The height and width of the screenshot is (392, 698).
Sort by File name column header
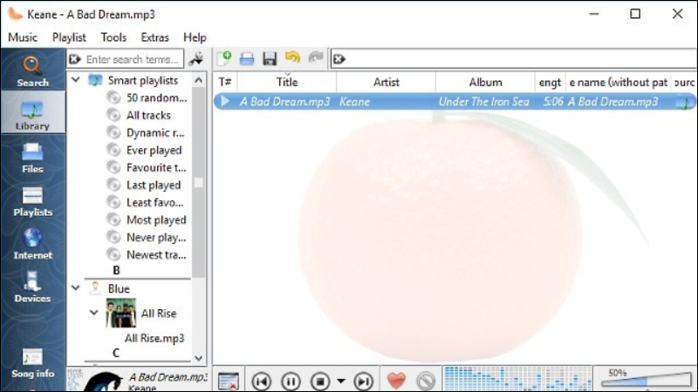(x=618, y=82)
